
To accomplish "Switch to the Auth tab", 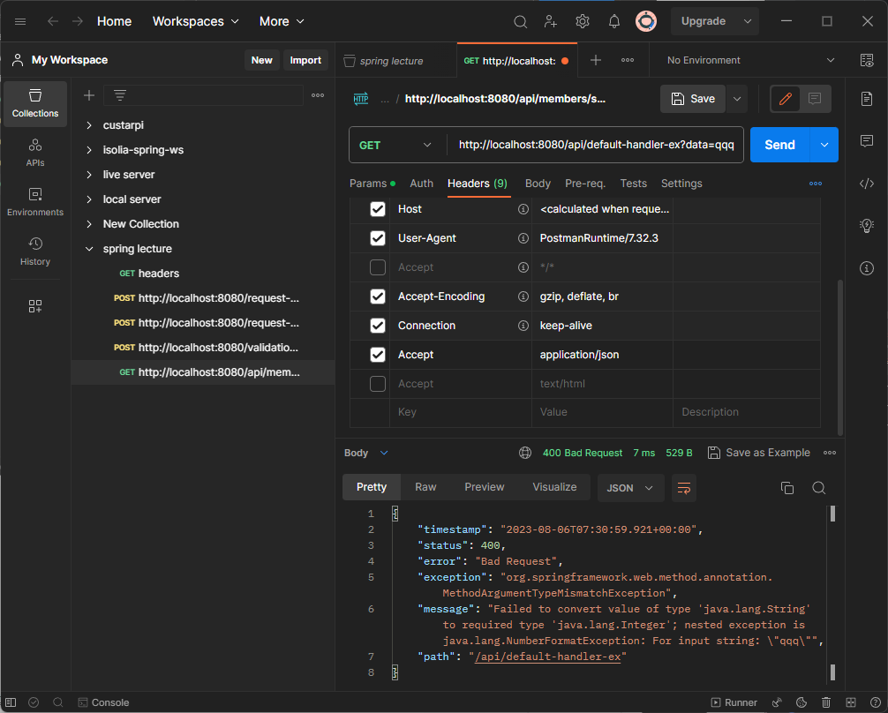I will pyautogui.click(x=421, y=184).
